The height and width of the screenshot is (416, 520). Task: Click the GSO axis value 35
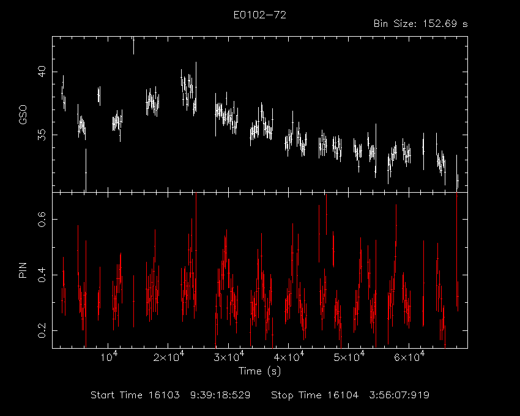42,135
